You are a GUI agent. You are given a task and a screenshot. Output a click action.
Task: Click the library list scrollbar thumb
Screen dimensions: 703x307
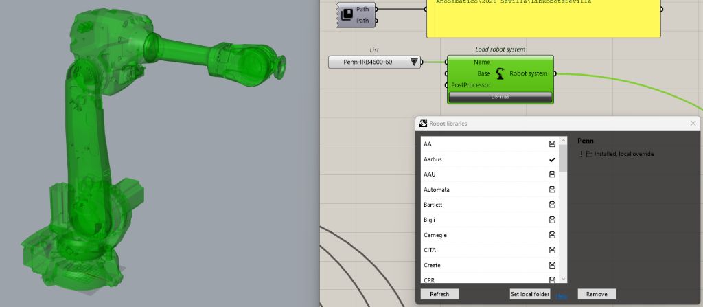(x=564, y=159)
